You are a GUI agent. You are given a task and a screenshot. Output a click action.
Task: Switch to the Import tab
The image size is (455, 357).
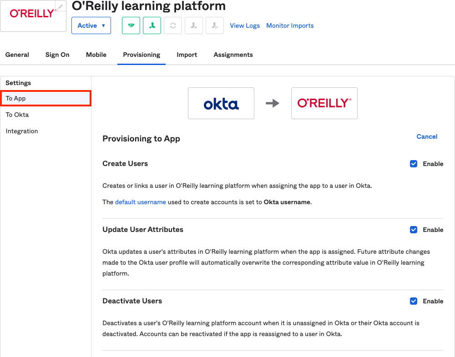pos(187,55)
